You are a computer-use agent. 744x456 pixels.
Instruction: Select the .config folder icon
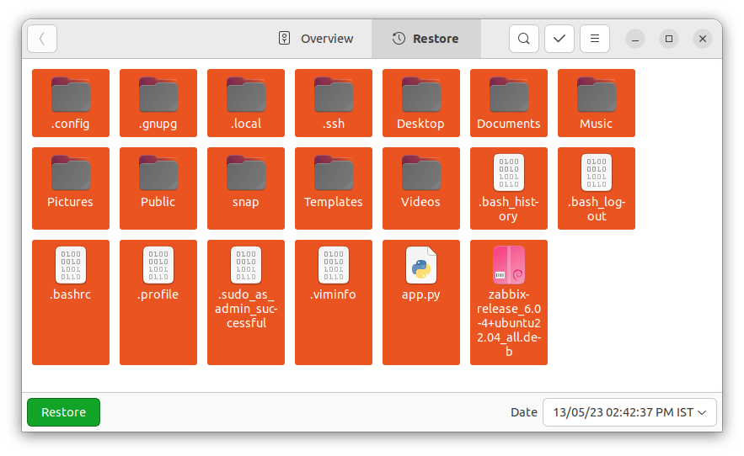(71, 94)
